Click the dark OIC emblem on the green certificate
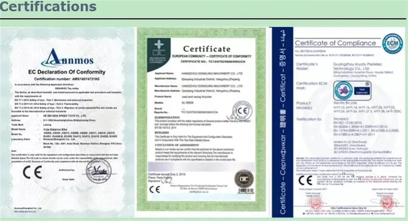408x221 pixels. point(158,55)
